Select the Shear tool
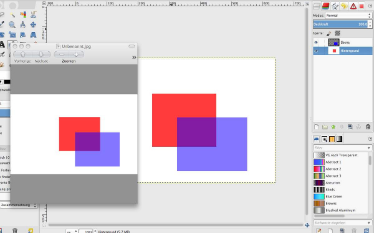The width and height of the screenshot is (374, 233). coord(22,35)
